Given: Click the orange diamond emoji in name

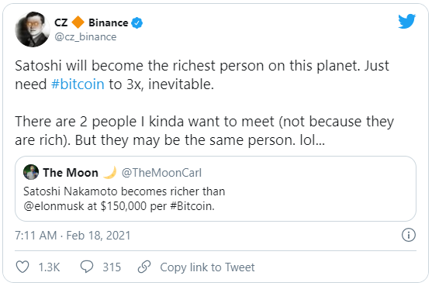Looking at the screenshot, I should click(78, 22).
